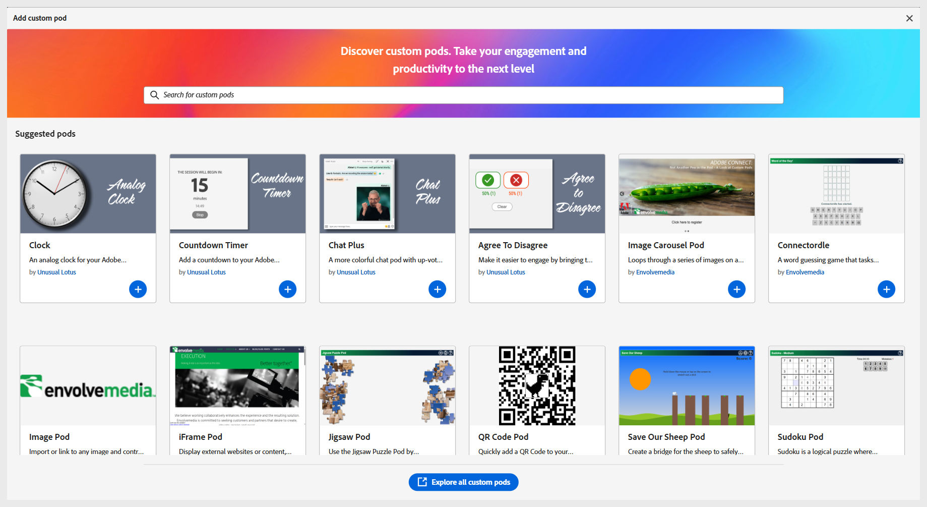Click the Sudoku Pod title

pos(800,437)
